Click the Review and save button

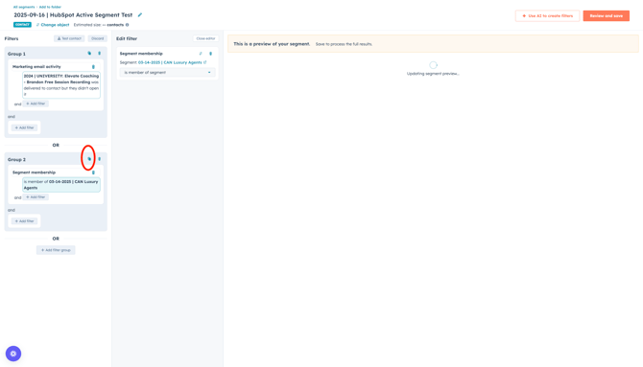(x=607, y=16)
